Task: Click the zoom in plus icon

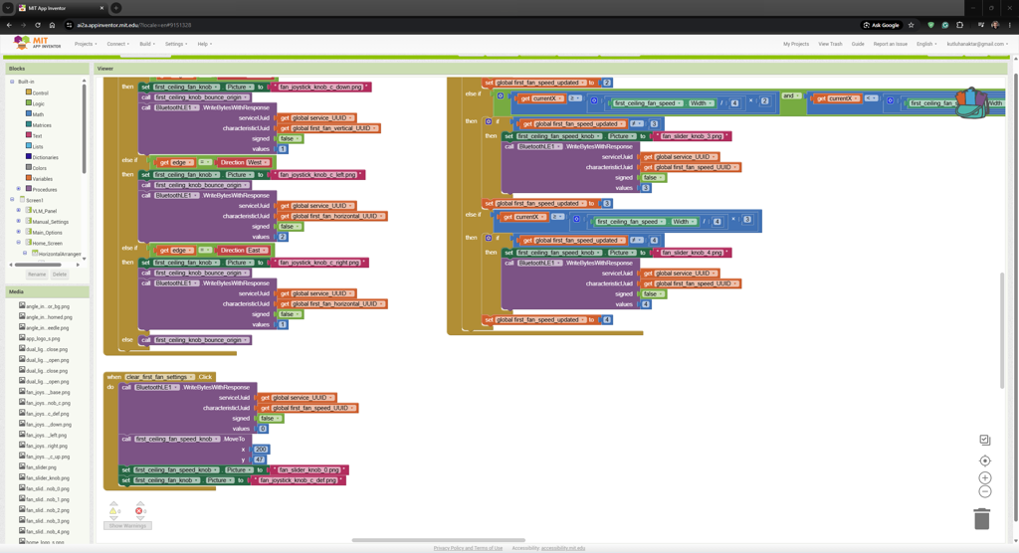Action: point(984,477)
